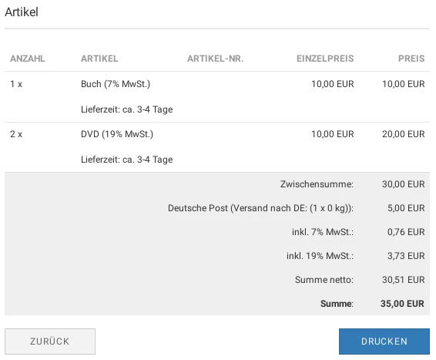Select the Artikel section heading
This screenshot has width=436, height=360.
22,12
